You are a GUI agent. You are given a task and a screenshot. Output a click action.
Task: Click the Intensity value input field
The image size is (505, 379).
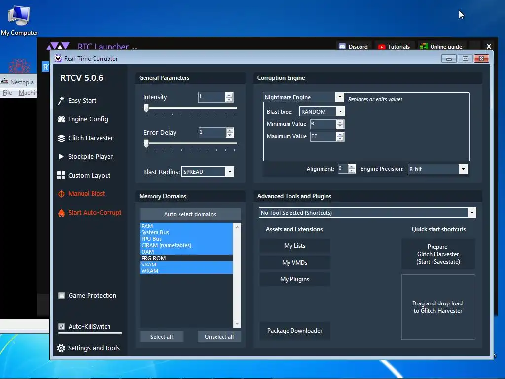tap(212, 97)
